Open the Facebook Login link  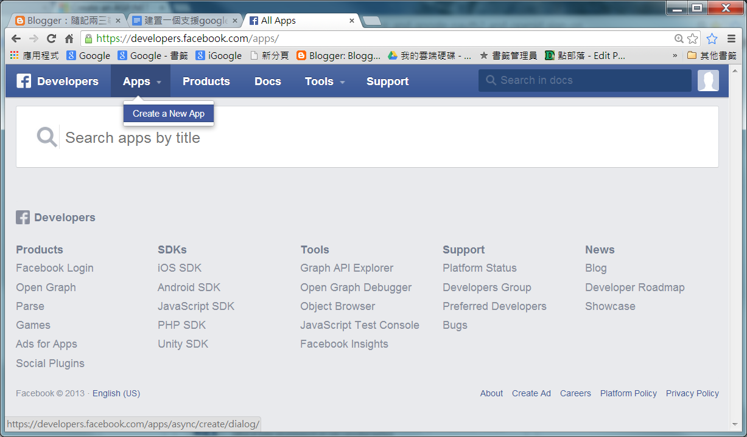coord(55,268)
